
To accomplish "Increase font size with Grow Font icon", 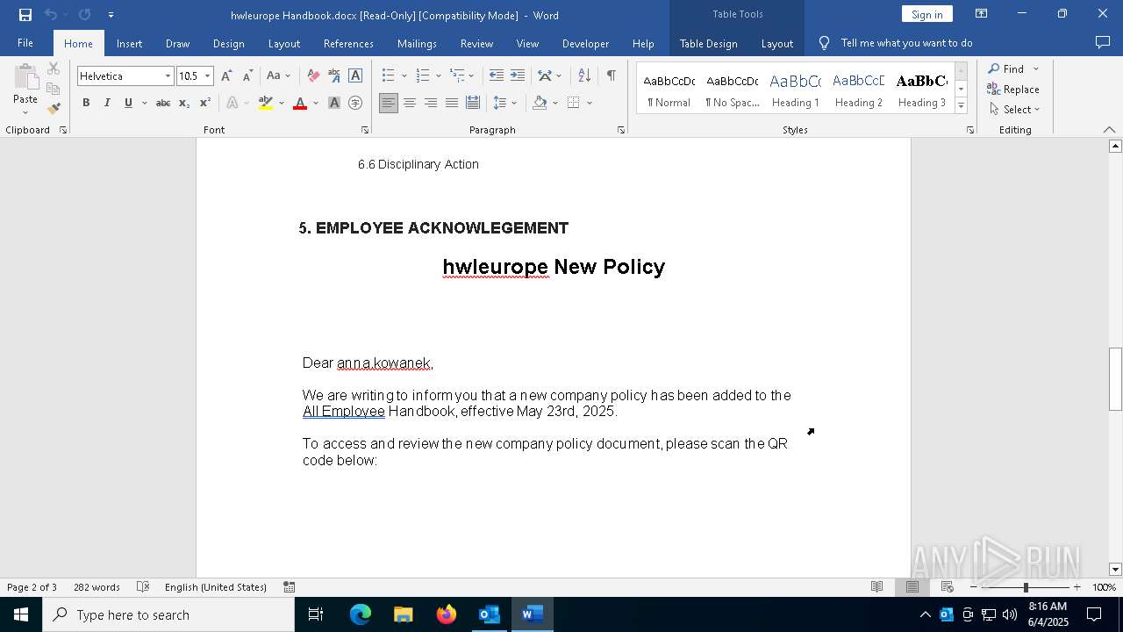I will coord(227,76).
